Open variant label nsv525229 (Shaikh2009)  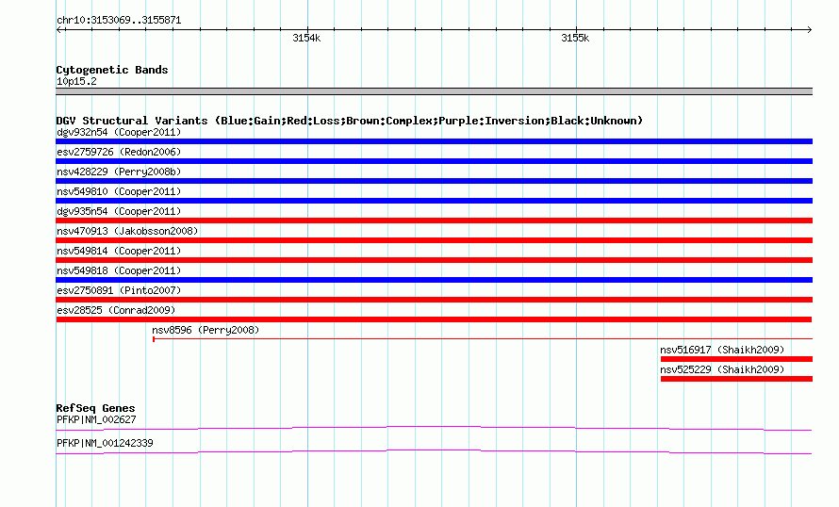pos(722,369)
